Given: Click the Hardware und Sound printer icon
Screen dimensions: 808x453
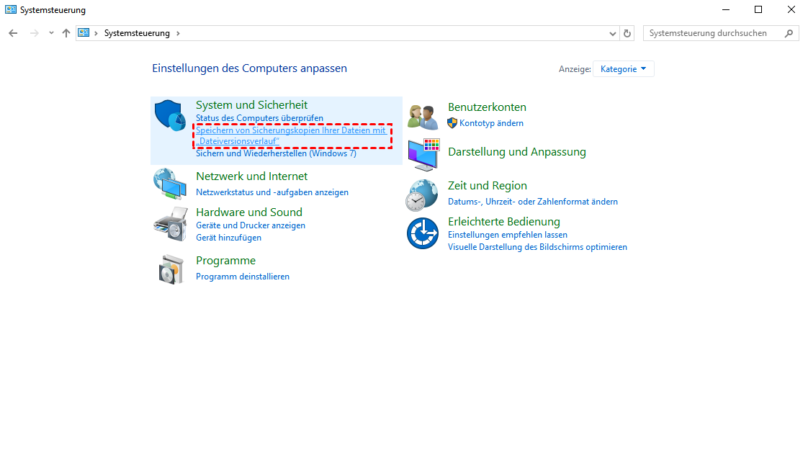Looking at the screenshot, I should pos(170,225).
